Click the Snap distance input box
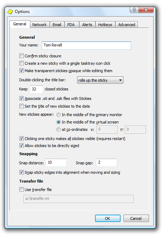162x235 pixels. (x=56, y=163)
